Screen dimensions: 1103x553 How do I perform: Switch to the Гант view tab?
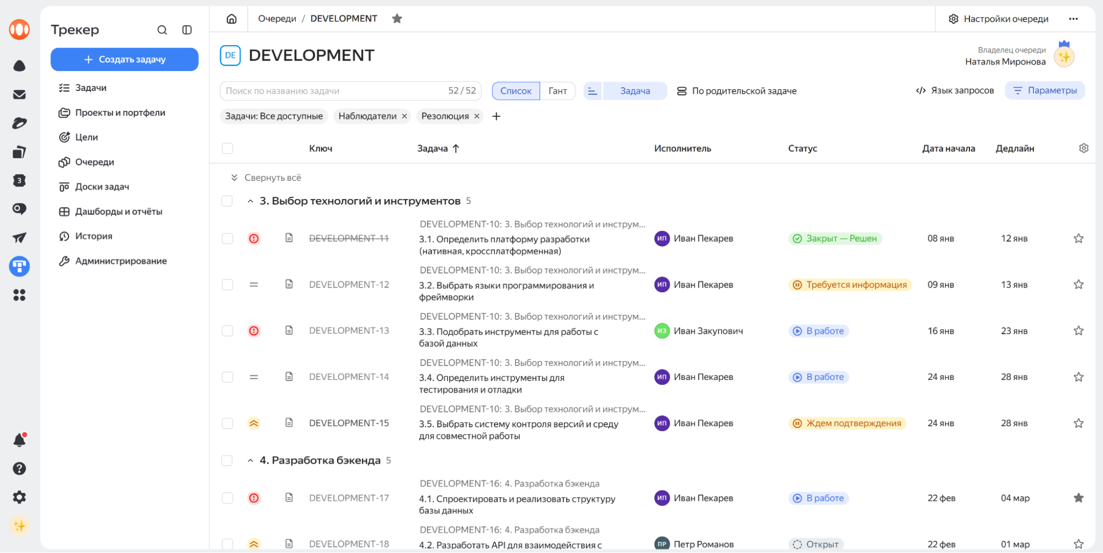557,91
